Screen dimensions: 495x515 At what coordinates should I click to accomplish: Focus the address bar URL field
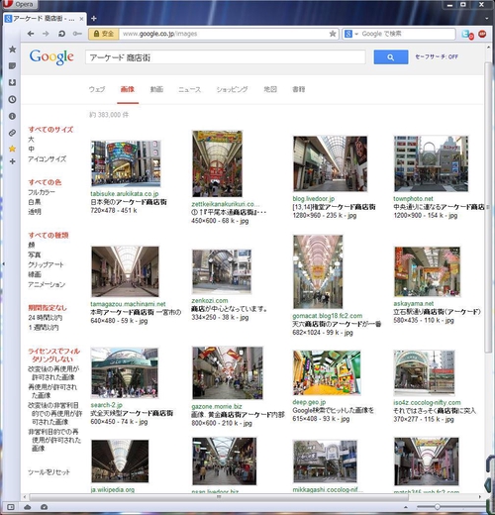click(x=224, y=34)
